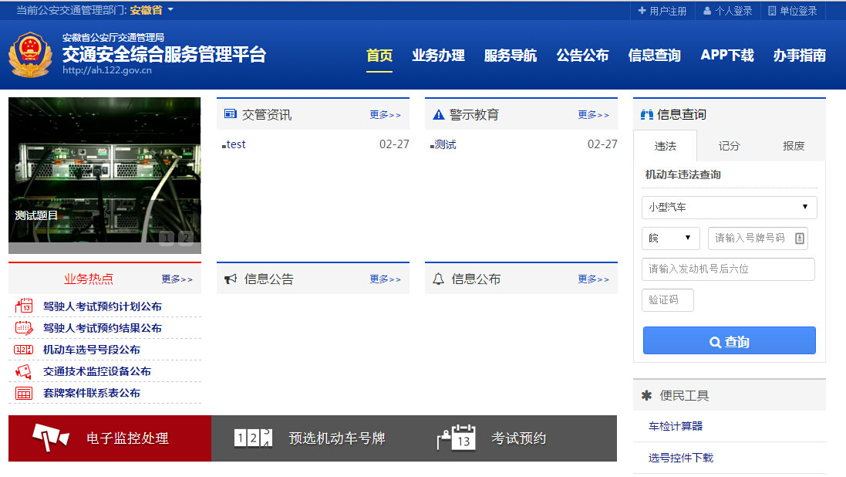This screenshot has width=846, height=477.
Task: Switch to the 报废 query tab
Action: [x=793, y=144]
